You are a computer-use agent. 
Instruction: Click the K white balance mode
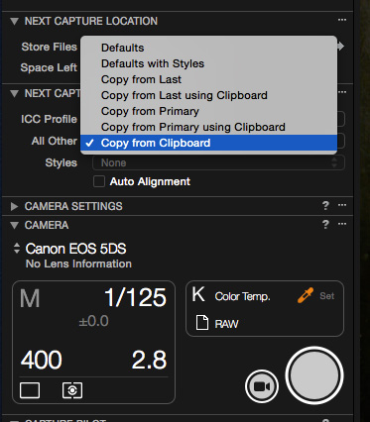(198, 294)
